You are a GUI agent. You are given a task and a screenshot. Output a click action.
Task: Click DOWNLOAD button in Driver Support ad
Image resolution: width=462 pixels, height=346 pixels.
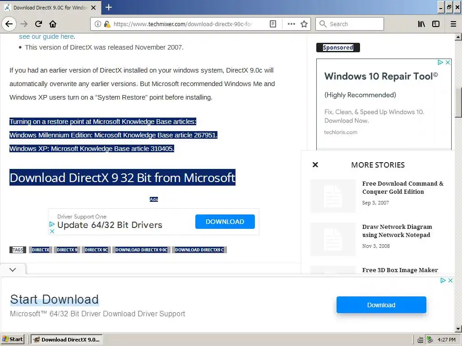point(225,222)
